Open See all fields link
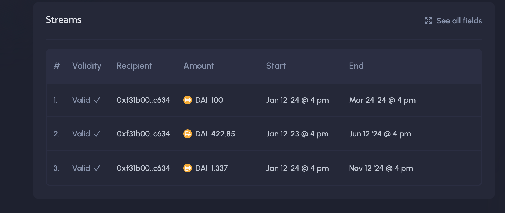This screenshot has height=213, width=505. click(459, 21)
